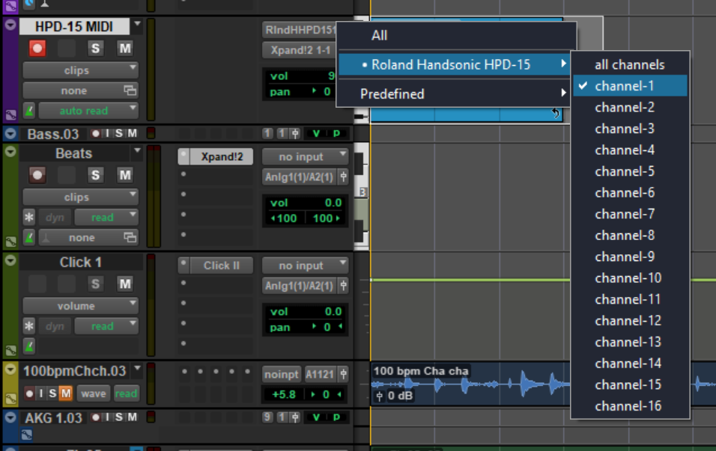Image resolution: width=716 pixels, height=451 pixels.
Task: Open the no input selector on Beats track
Action: pos(305,157)
